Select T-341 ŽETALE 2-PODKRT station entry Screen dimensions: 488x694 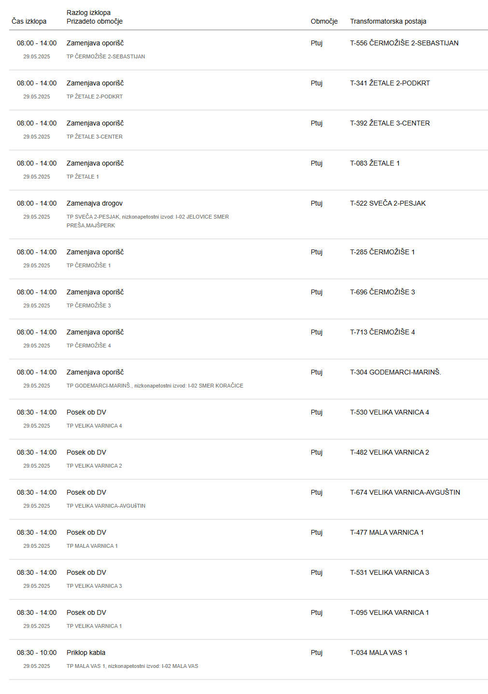pos(390,83)
